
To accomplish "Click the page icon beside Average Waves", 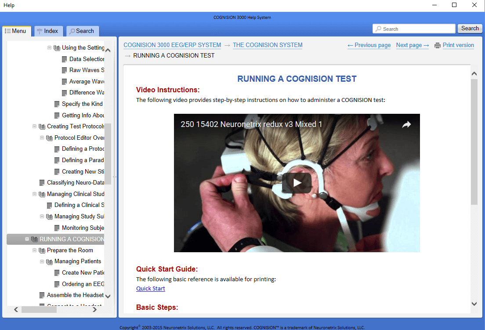I will tap(64, 82).
